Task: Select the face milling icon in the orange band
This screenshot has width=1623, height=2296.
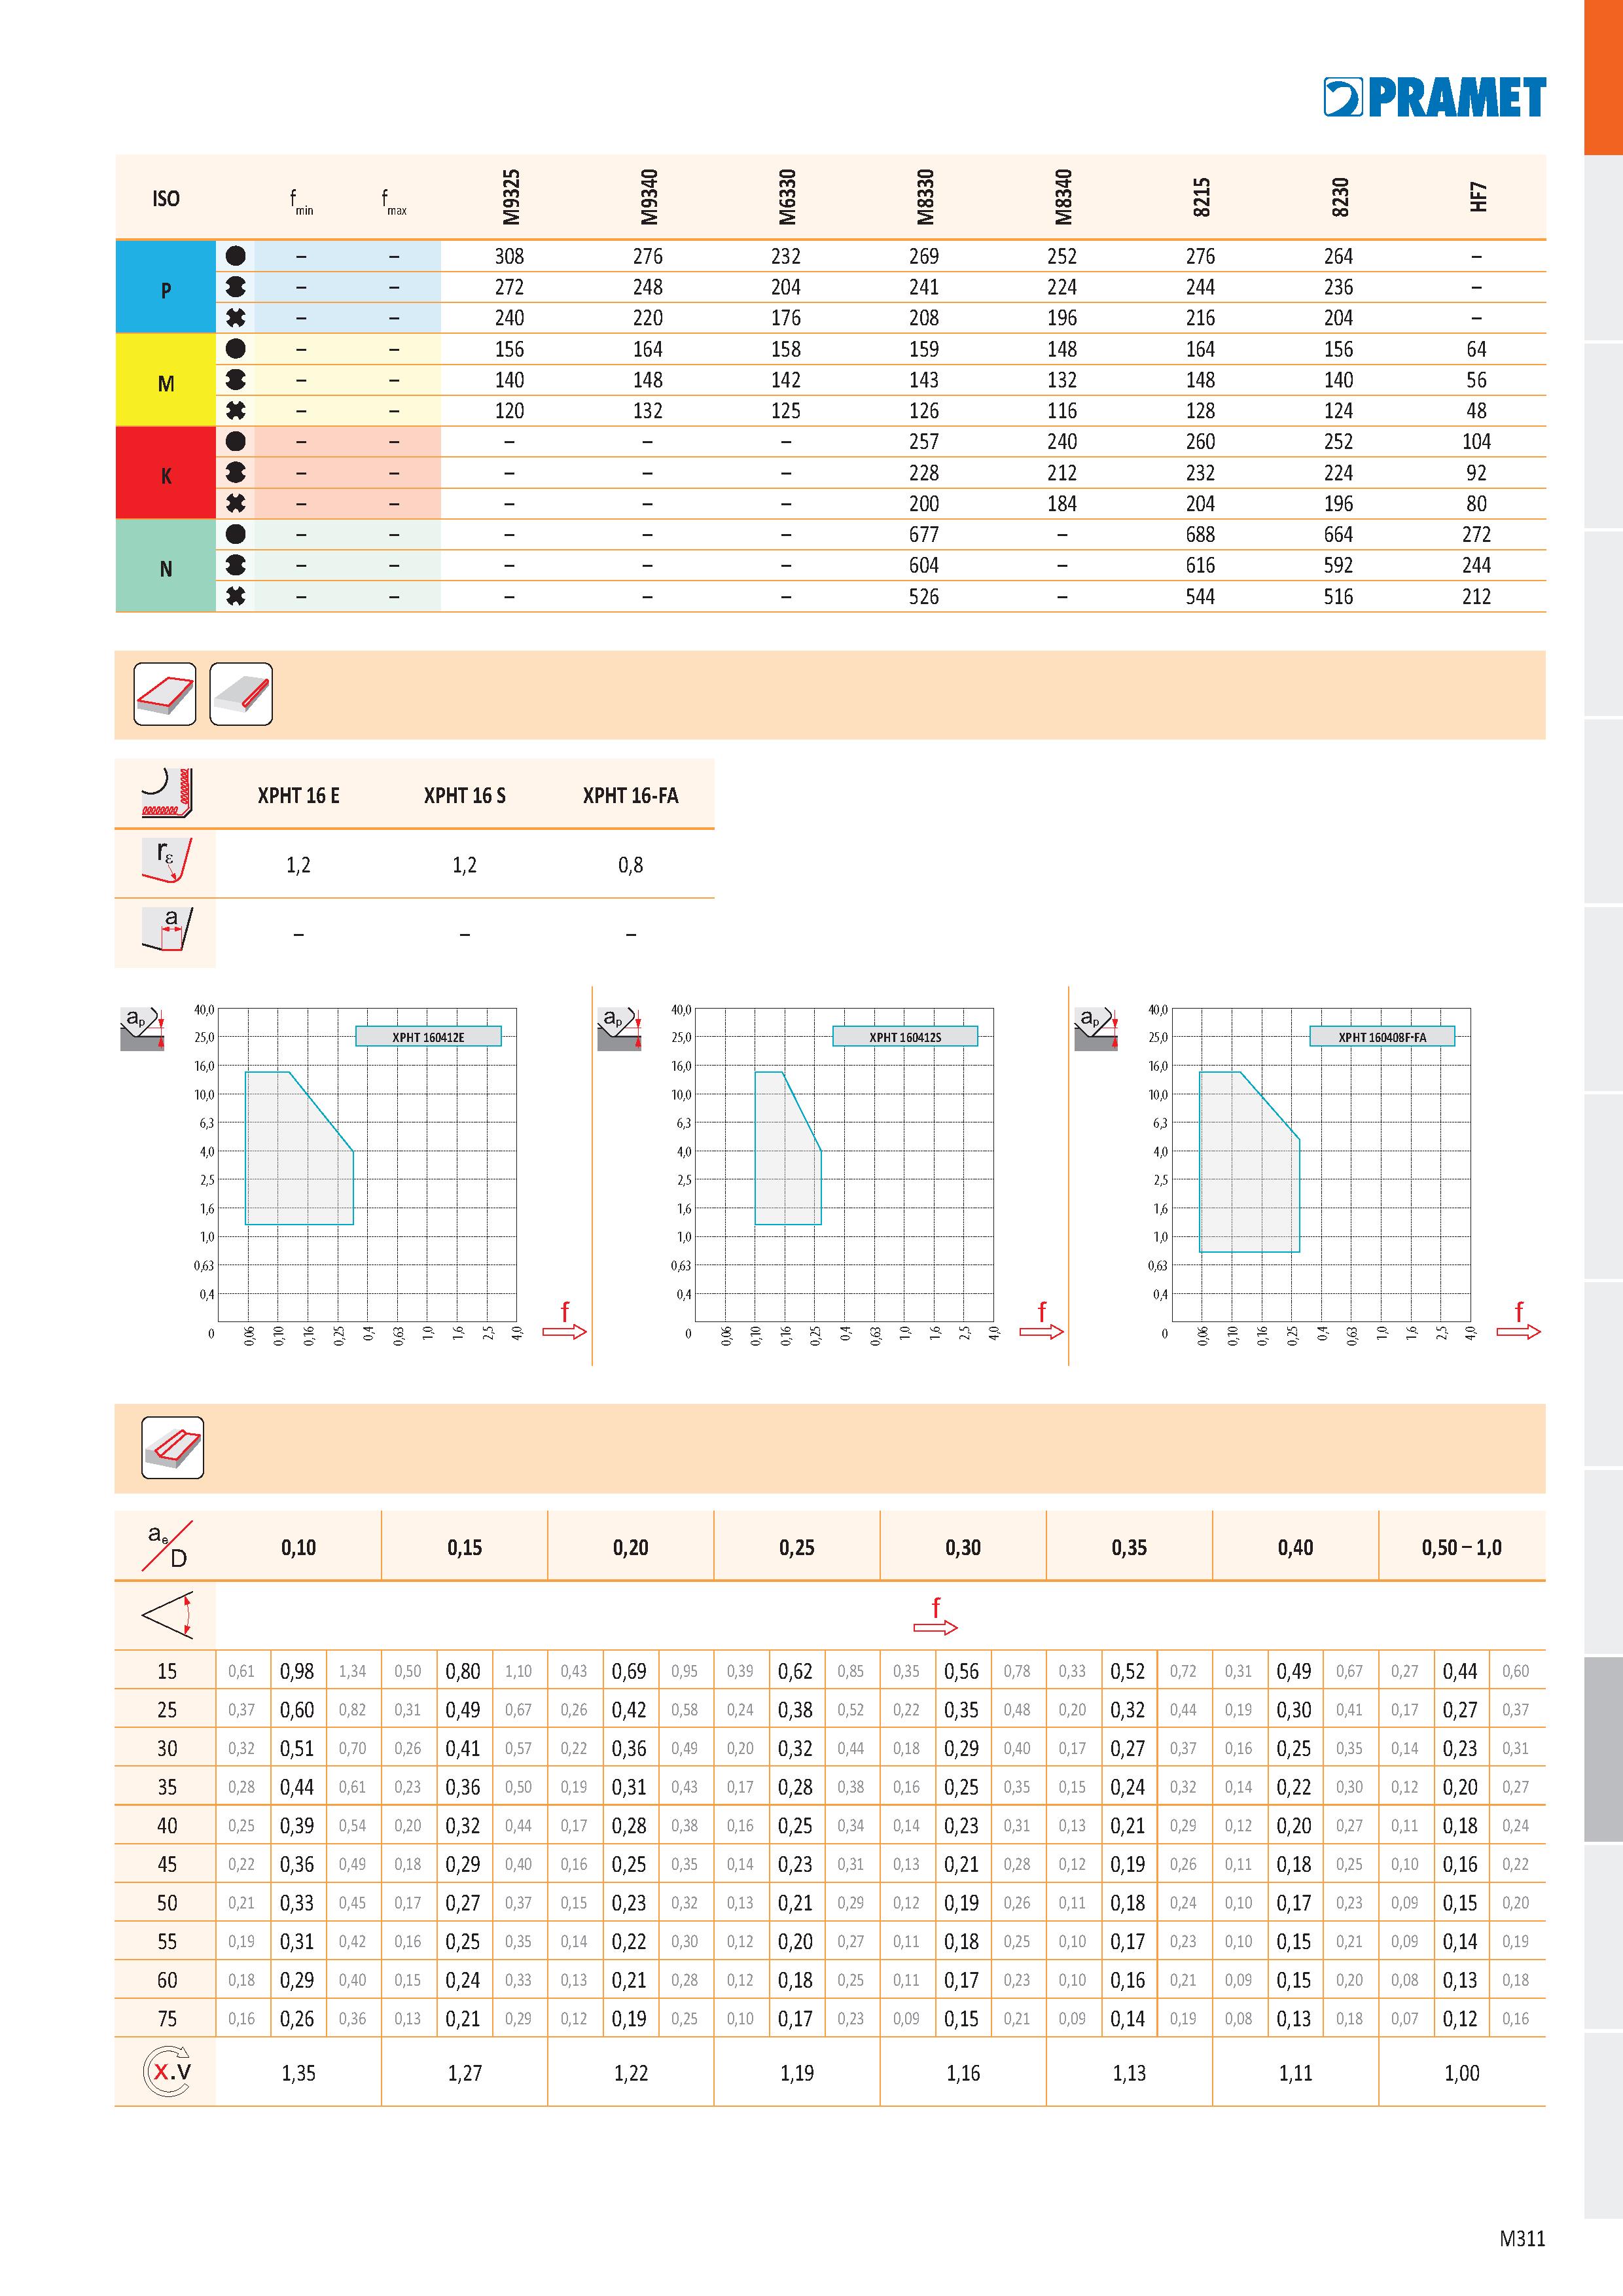Action: 165,694
